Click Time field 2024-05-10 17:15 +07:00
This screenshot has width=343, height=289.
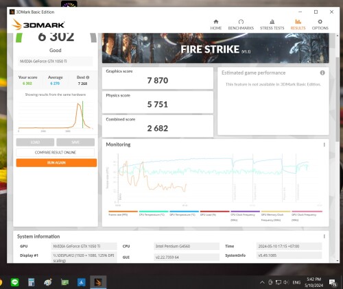pos(289,246)
